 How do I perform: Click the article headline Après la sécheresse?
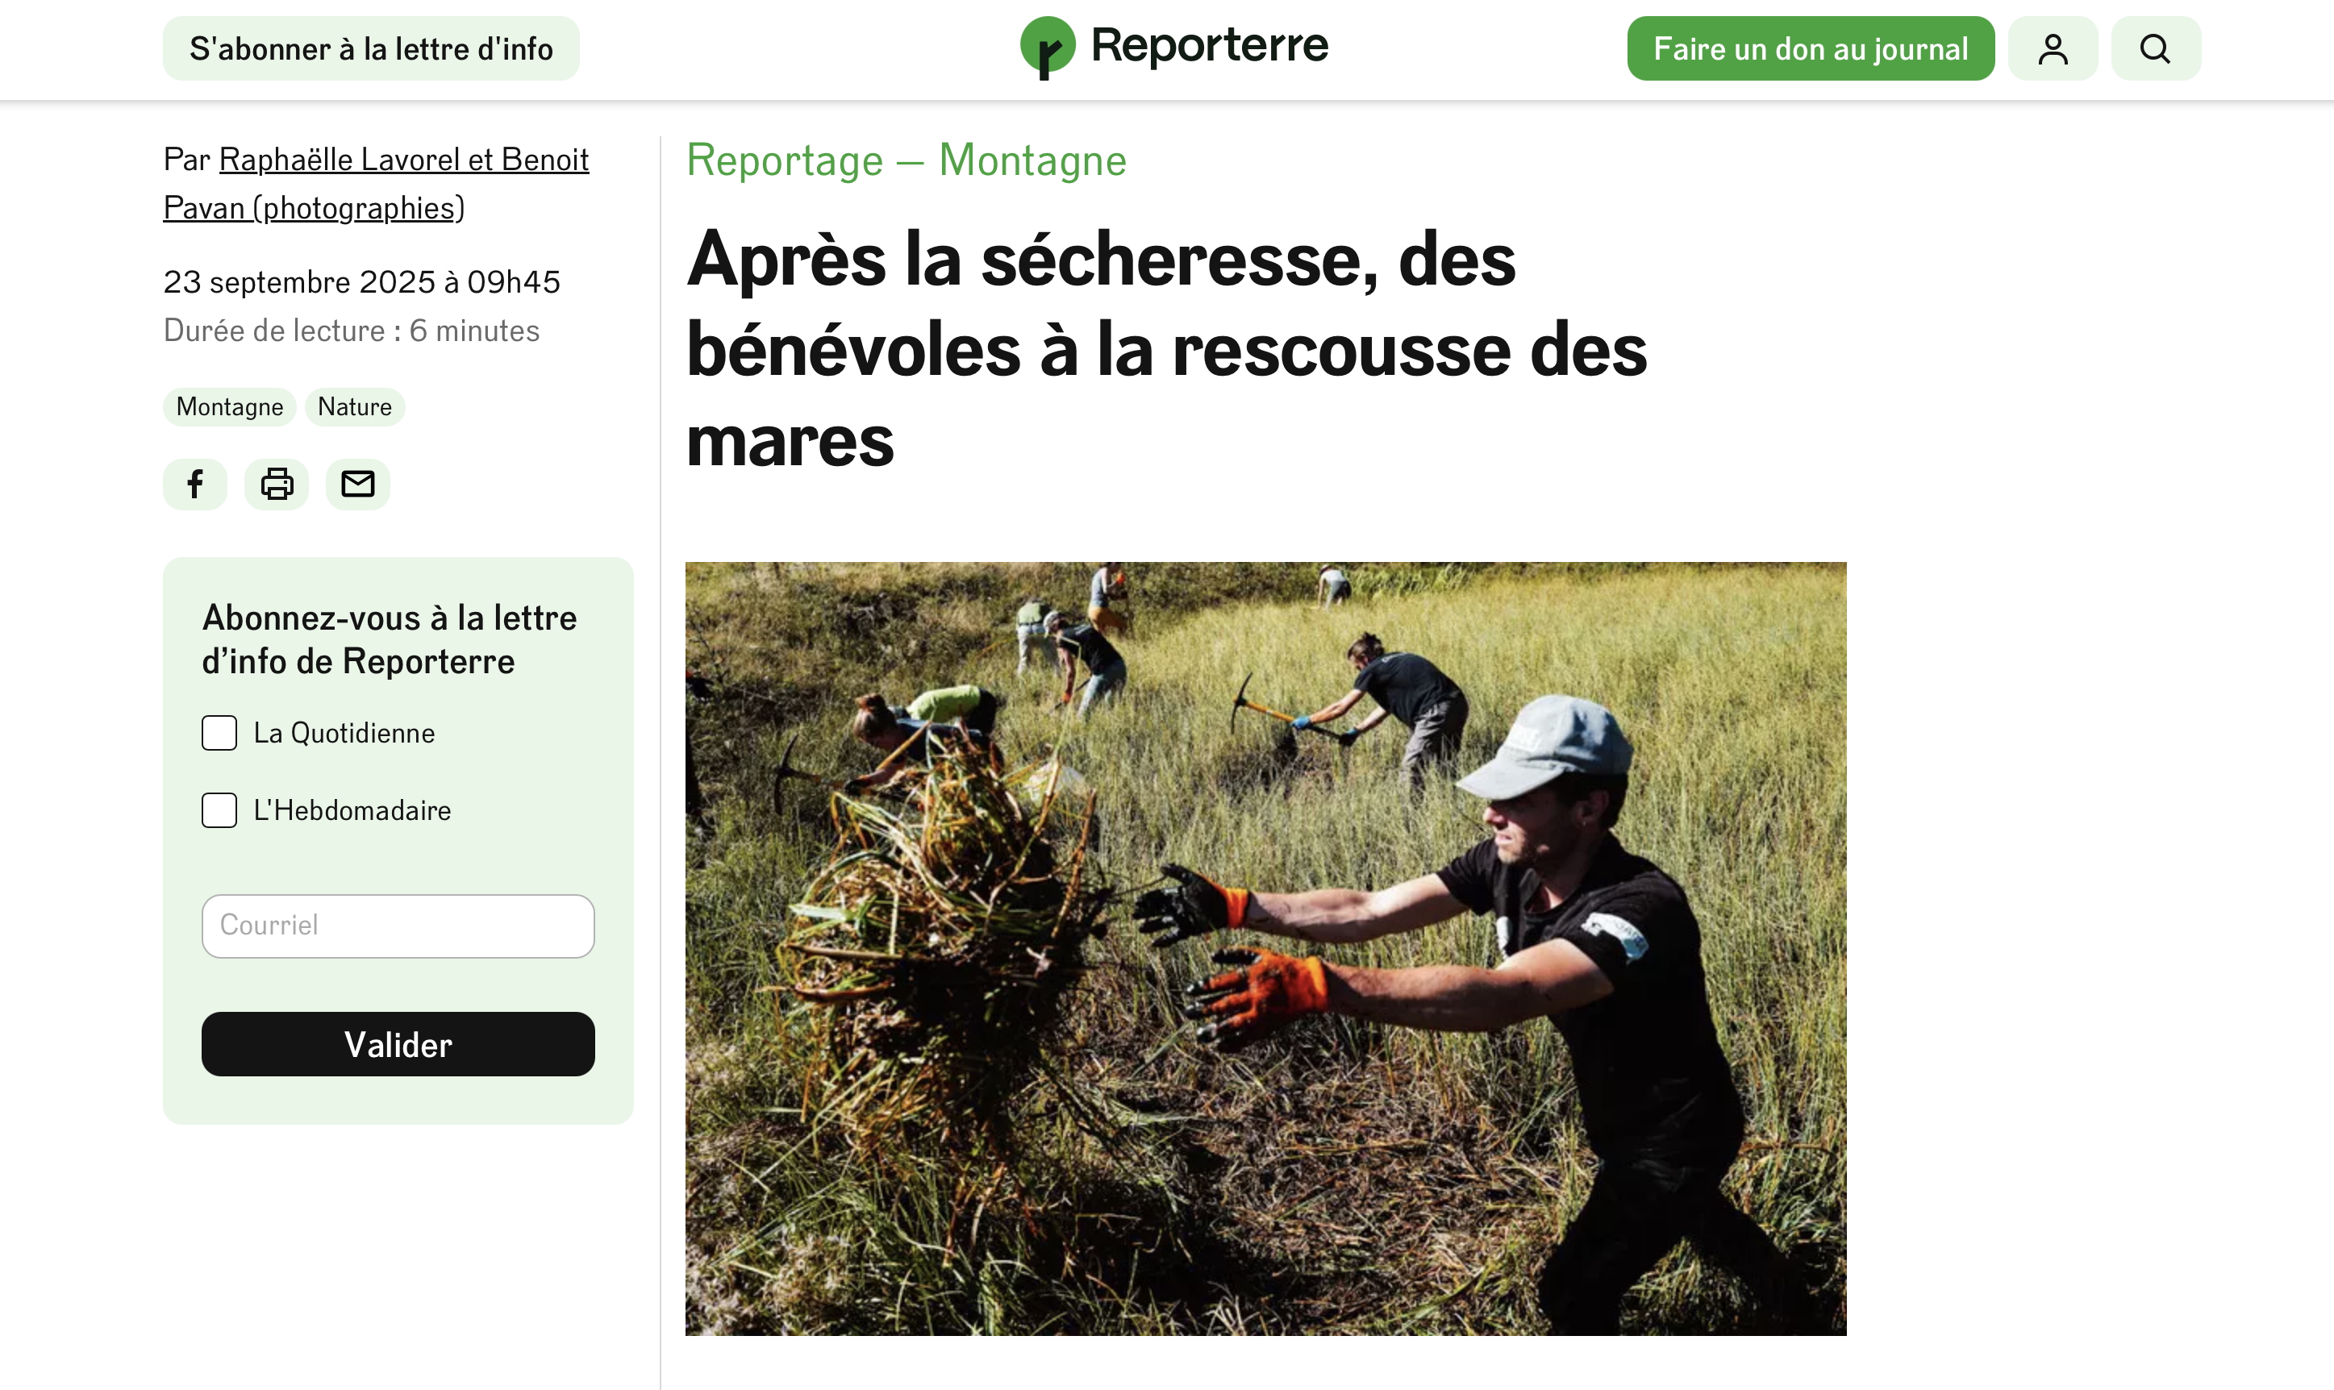(x=1166, y=349)
